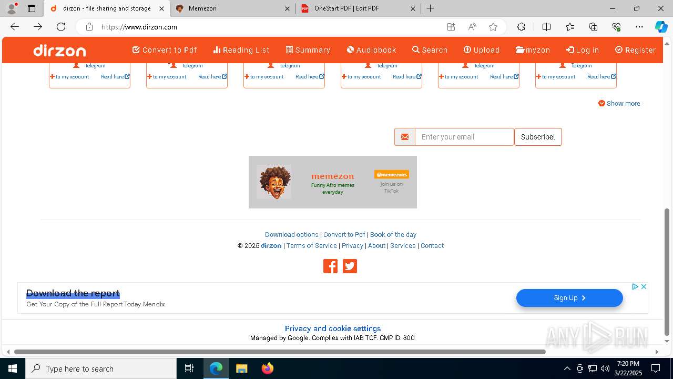Open Task View on taskbar
Viewport: 673px width, 379px height.
click(x=189, y=368)
